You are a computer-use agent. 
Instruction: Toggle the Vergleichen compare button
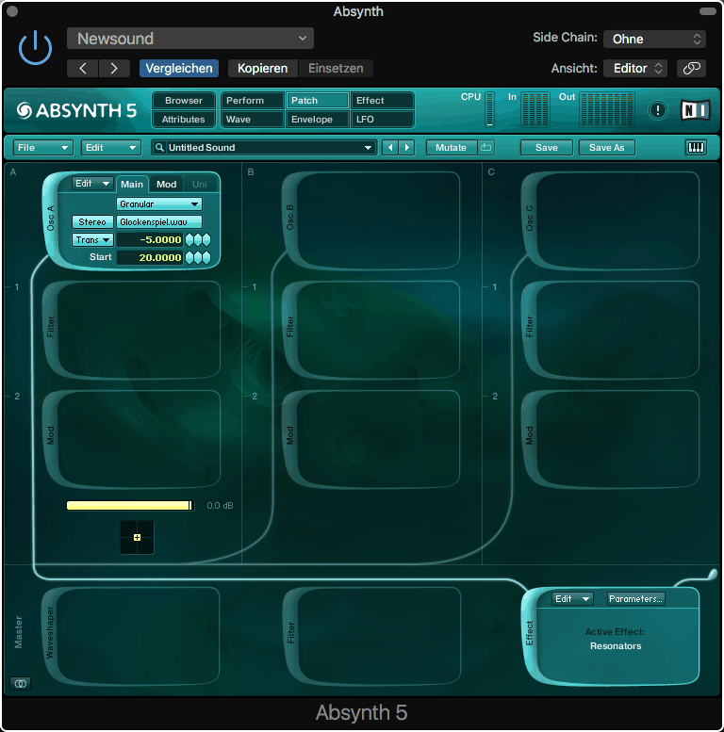pos(179,68)
